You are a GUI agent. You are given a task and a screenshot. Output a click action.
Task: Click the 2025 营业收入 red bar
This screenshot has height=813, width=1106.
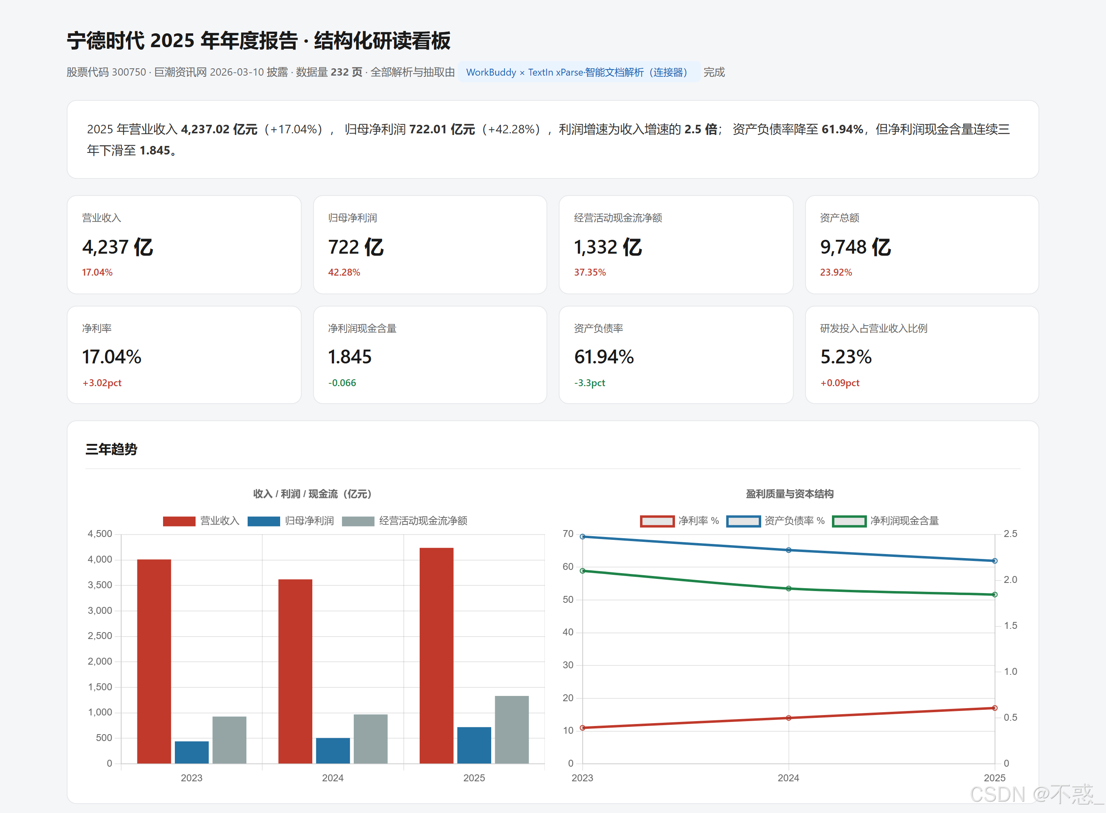pos(436,656)
